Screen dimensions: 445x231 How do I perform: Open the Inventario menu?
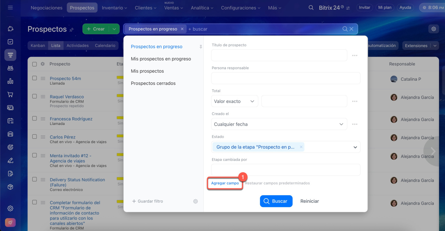pos(114,8)
